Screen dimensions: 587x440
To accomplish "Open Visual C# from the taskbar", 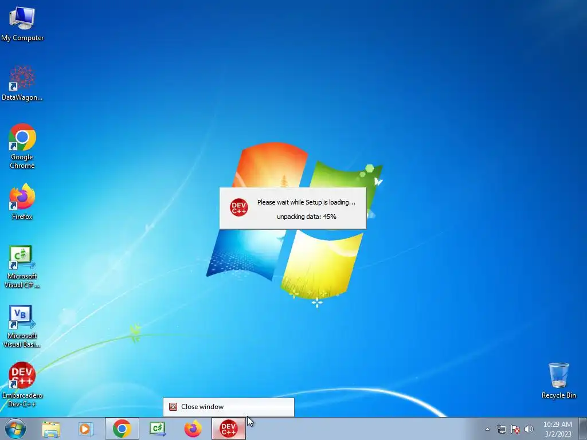I will pyautogui.click(x=157, y=429).
